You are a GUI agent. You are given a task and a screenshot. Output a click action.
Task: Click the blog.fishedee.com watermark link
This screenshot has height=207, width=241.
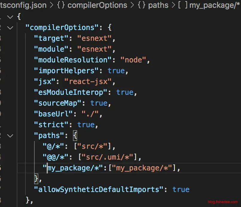[223, 202]
